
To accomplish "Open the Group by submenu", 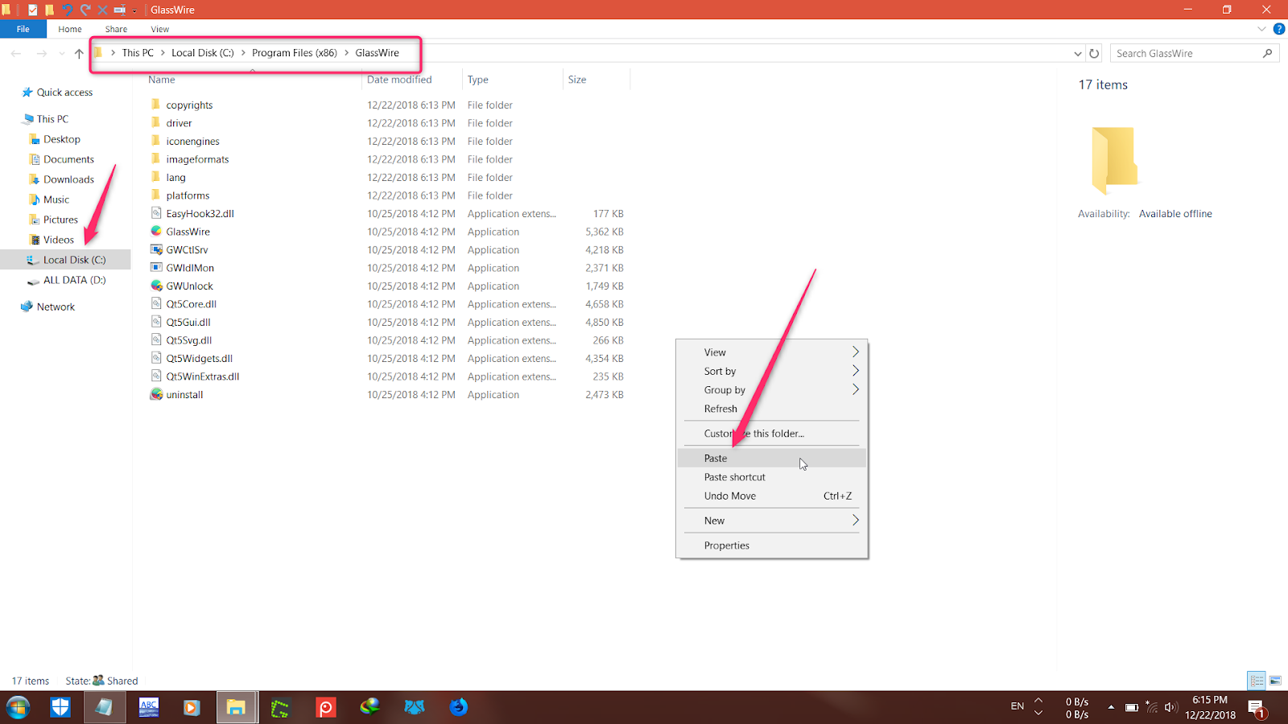I will (x=771, y=390).
